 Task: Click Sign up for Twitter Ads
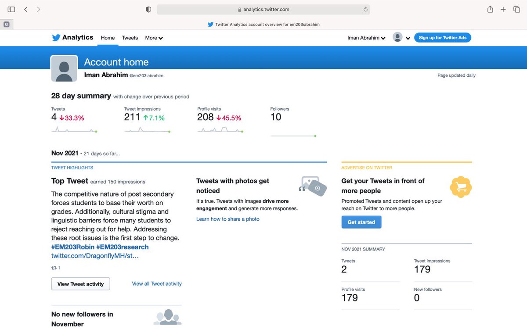tap(443, 38)
